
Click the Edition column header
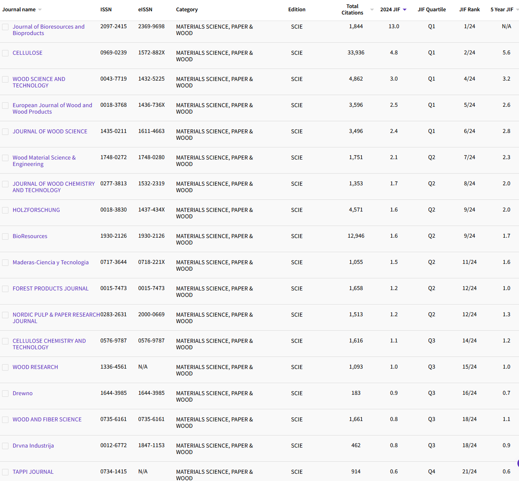pos(297,9)
